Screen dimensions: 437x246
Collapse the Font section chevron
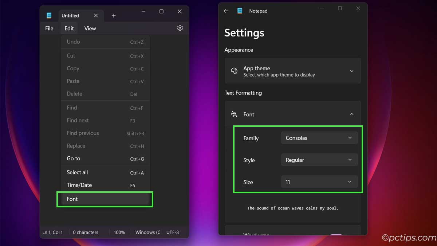click(351, 114)
